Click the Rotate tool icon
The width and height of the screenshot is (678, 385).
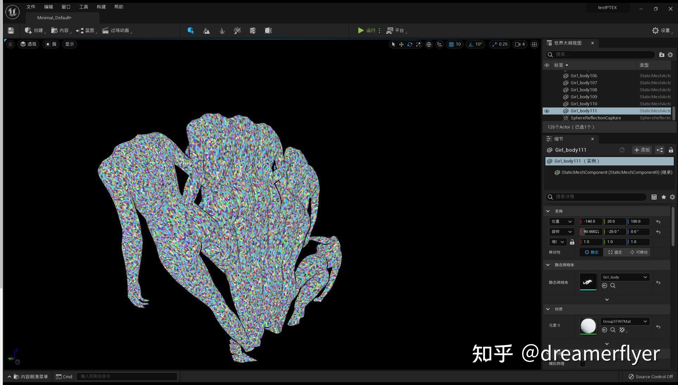pyautogui.click(x=410, y=44)
